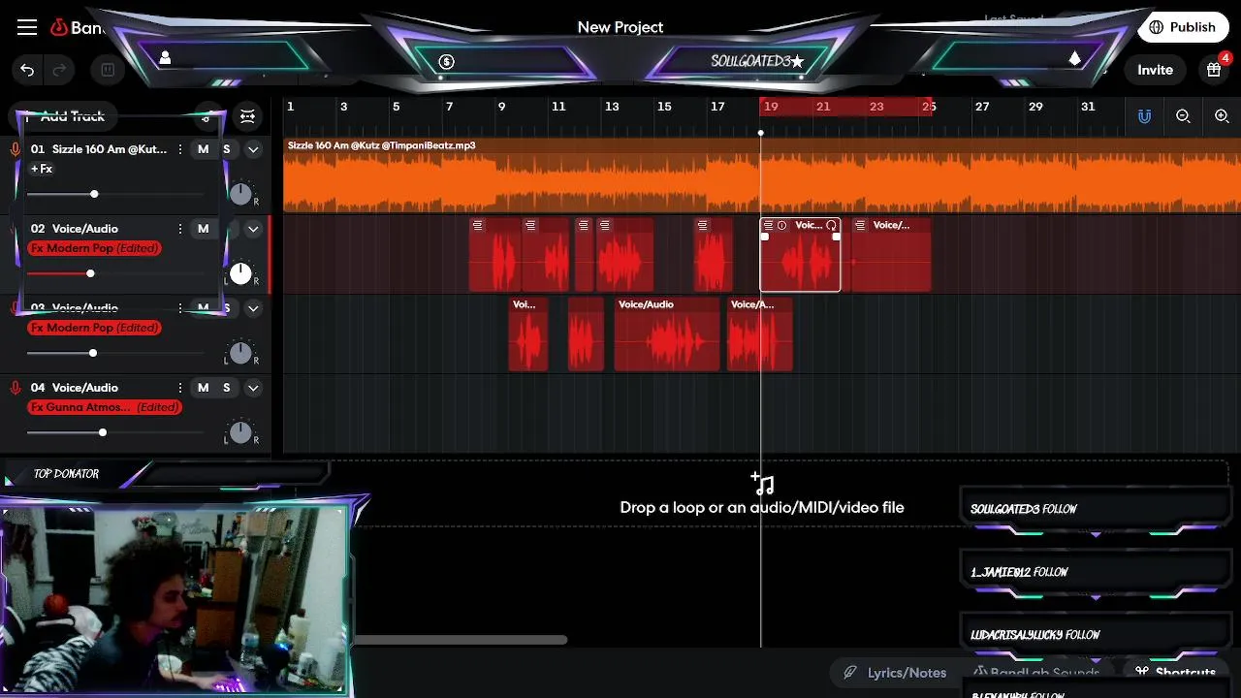Rename the New Project title
The width and height of the screenshot is (1241, 698).
pyautogui.click(x=620, y=27)
